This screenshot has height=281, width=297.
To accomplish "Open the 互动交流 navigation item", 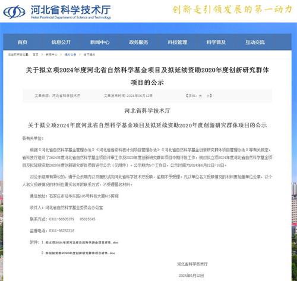I will [255, 42].
